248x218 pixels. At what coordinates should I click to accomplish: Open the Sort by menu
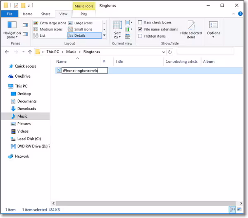(117, 30)
